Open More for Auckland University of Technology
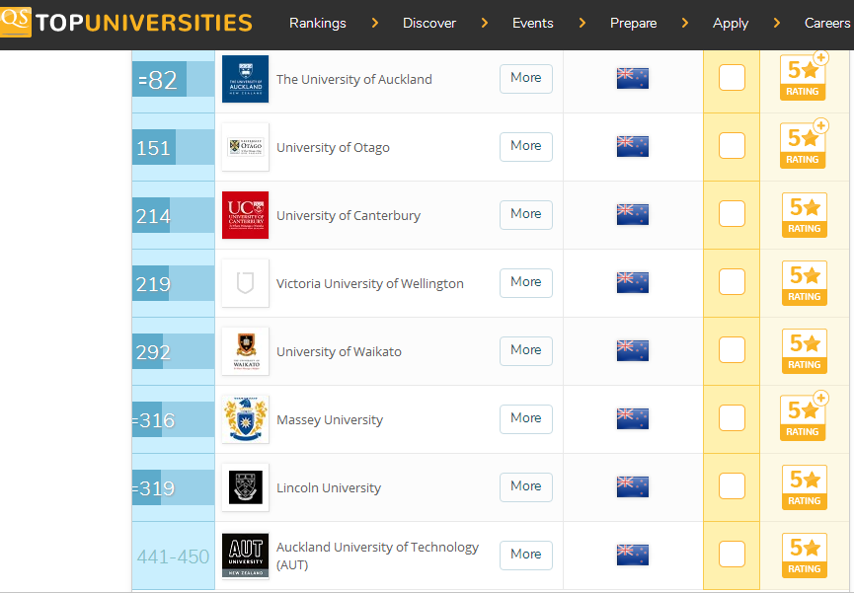The width and height of the screenshot is (854, 593). 525,555
